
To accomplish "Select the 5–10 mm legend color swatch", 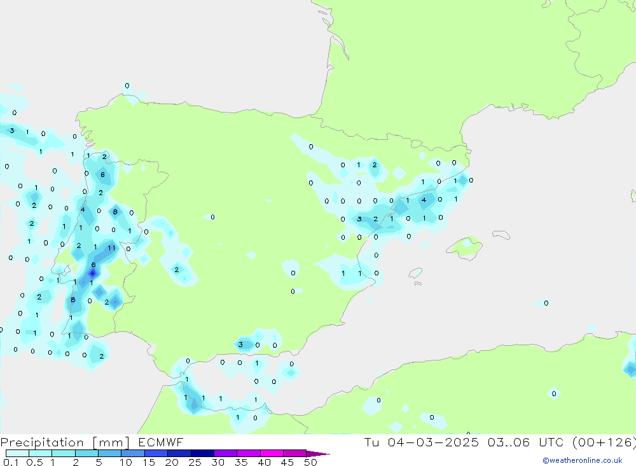I will [x=109, y=453].
